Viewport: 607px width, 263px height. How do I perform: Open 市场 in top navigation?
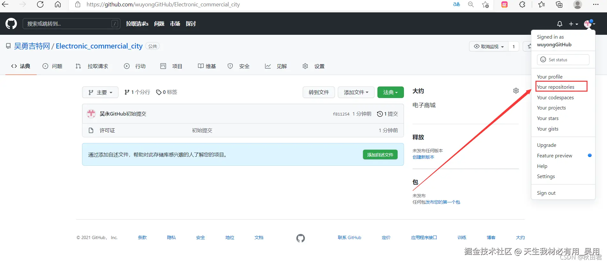pos(175,24)
